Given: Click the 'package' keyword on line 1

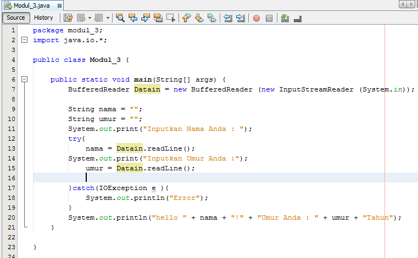Looking at the screenshot, I should (48, 30).
